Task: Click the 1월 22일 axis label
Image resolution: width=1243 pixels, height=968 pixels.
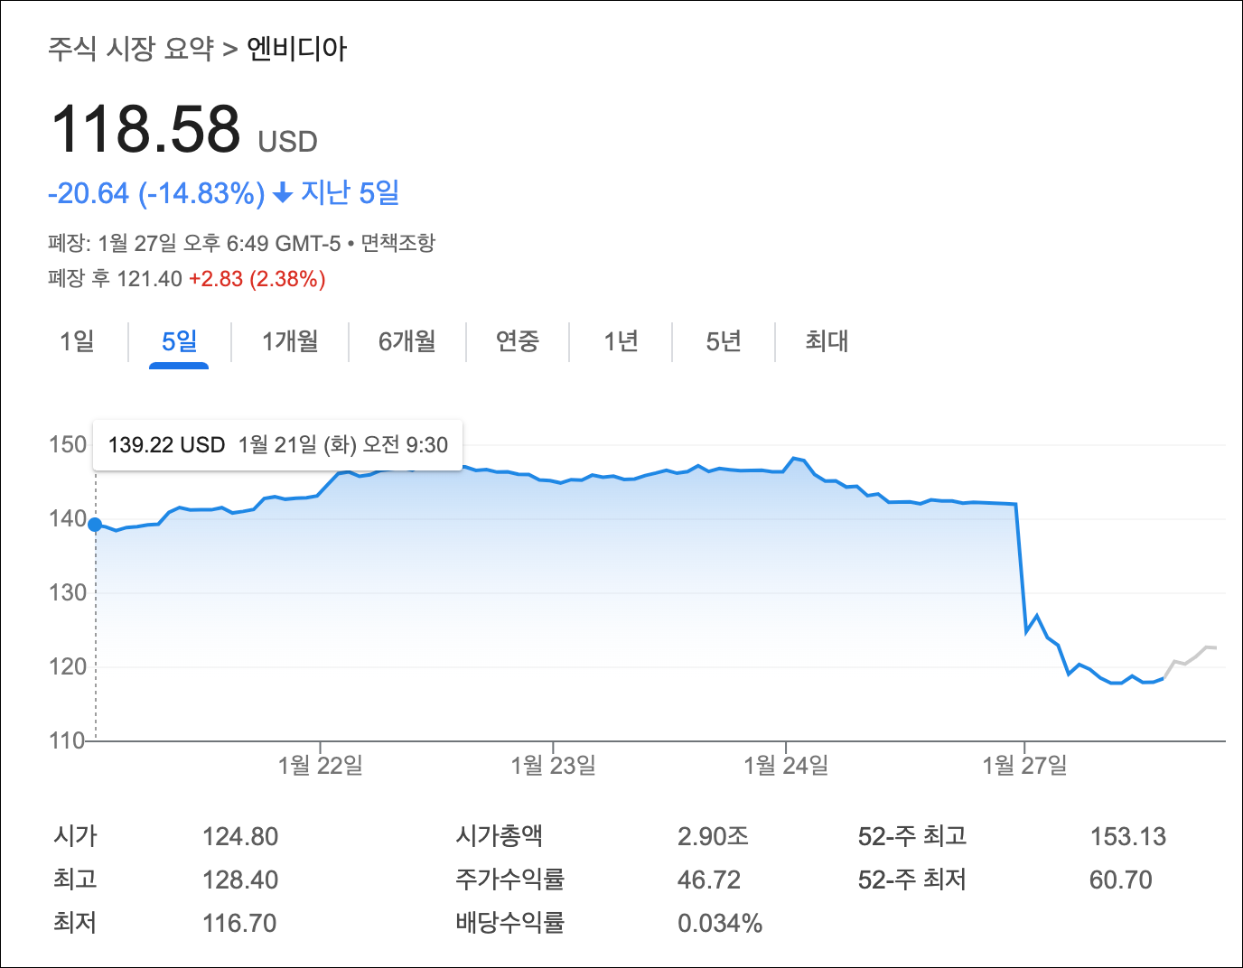Action: (321, 763)
